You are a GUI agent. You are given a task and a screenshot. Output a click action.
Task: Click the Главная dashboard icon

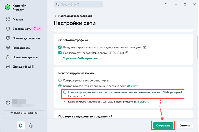point(8,19)
